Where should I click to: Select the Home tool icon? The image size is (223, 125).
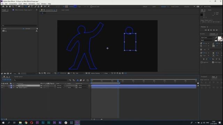tap(3, 7)
